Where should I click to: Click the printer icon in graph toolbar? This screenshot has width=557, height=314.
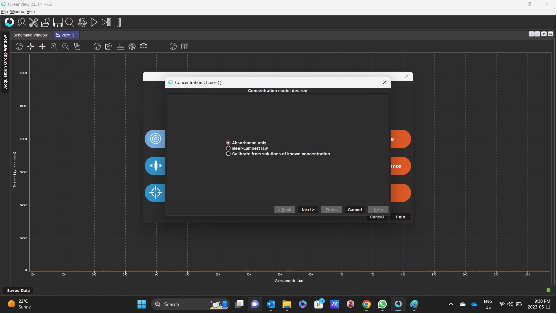tap(144, 46)
